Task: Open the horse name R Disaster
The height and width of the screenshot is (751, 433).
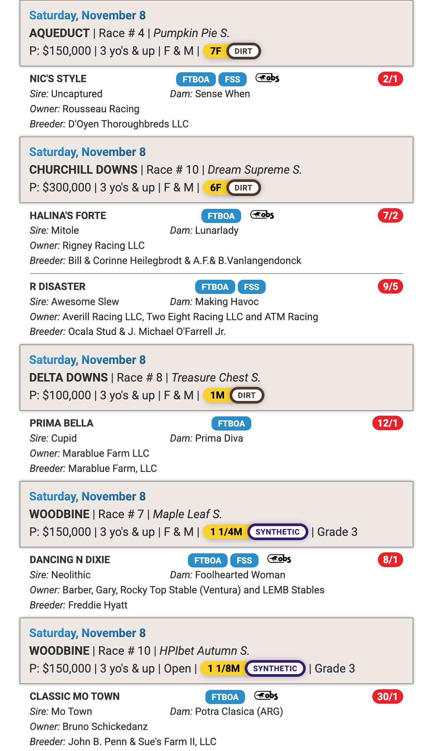Action: pyautogui.click(x=58, y=287)
